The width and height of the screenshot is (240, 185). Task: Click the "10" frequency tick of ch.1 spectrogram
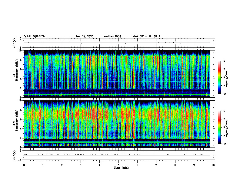click(x=21, y=50)
